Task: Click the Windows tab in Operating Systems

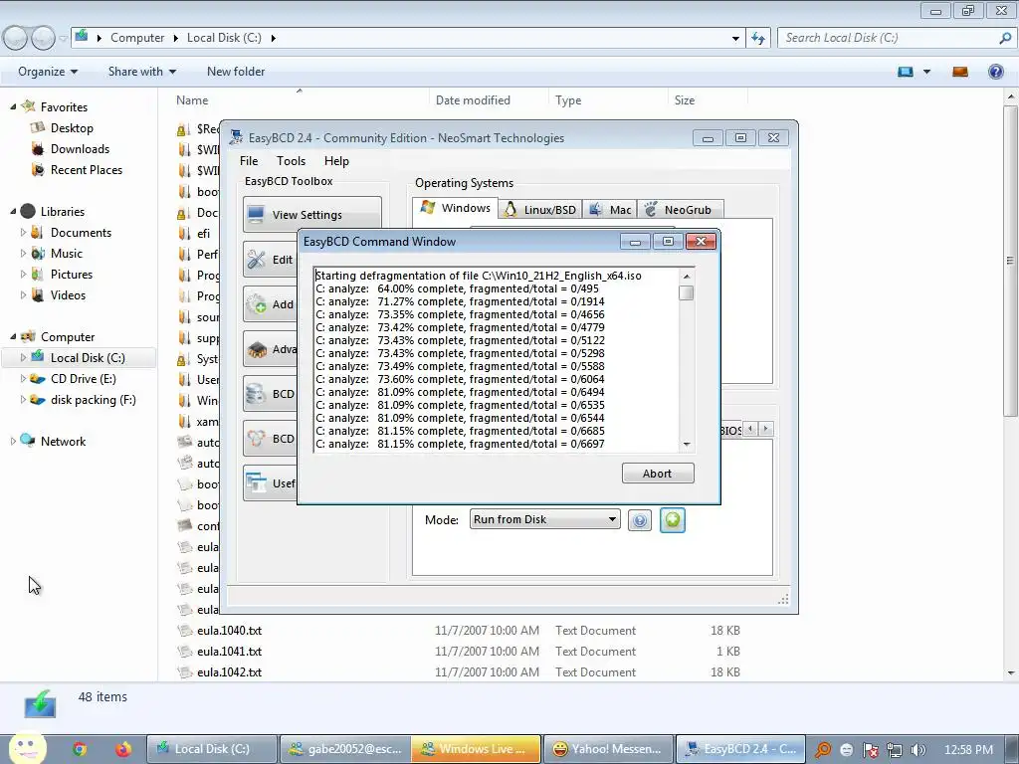Action: pyautogui.click(x=456, y=208)
